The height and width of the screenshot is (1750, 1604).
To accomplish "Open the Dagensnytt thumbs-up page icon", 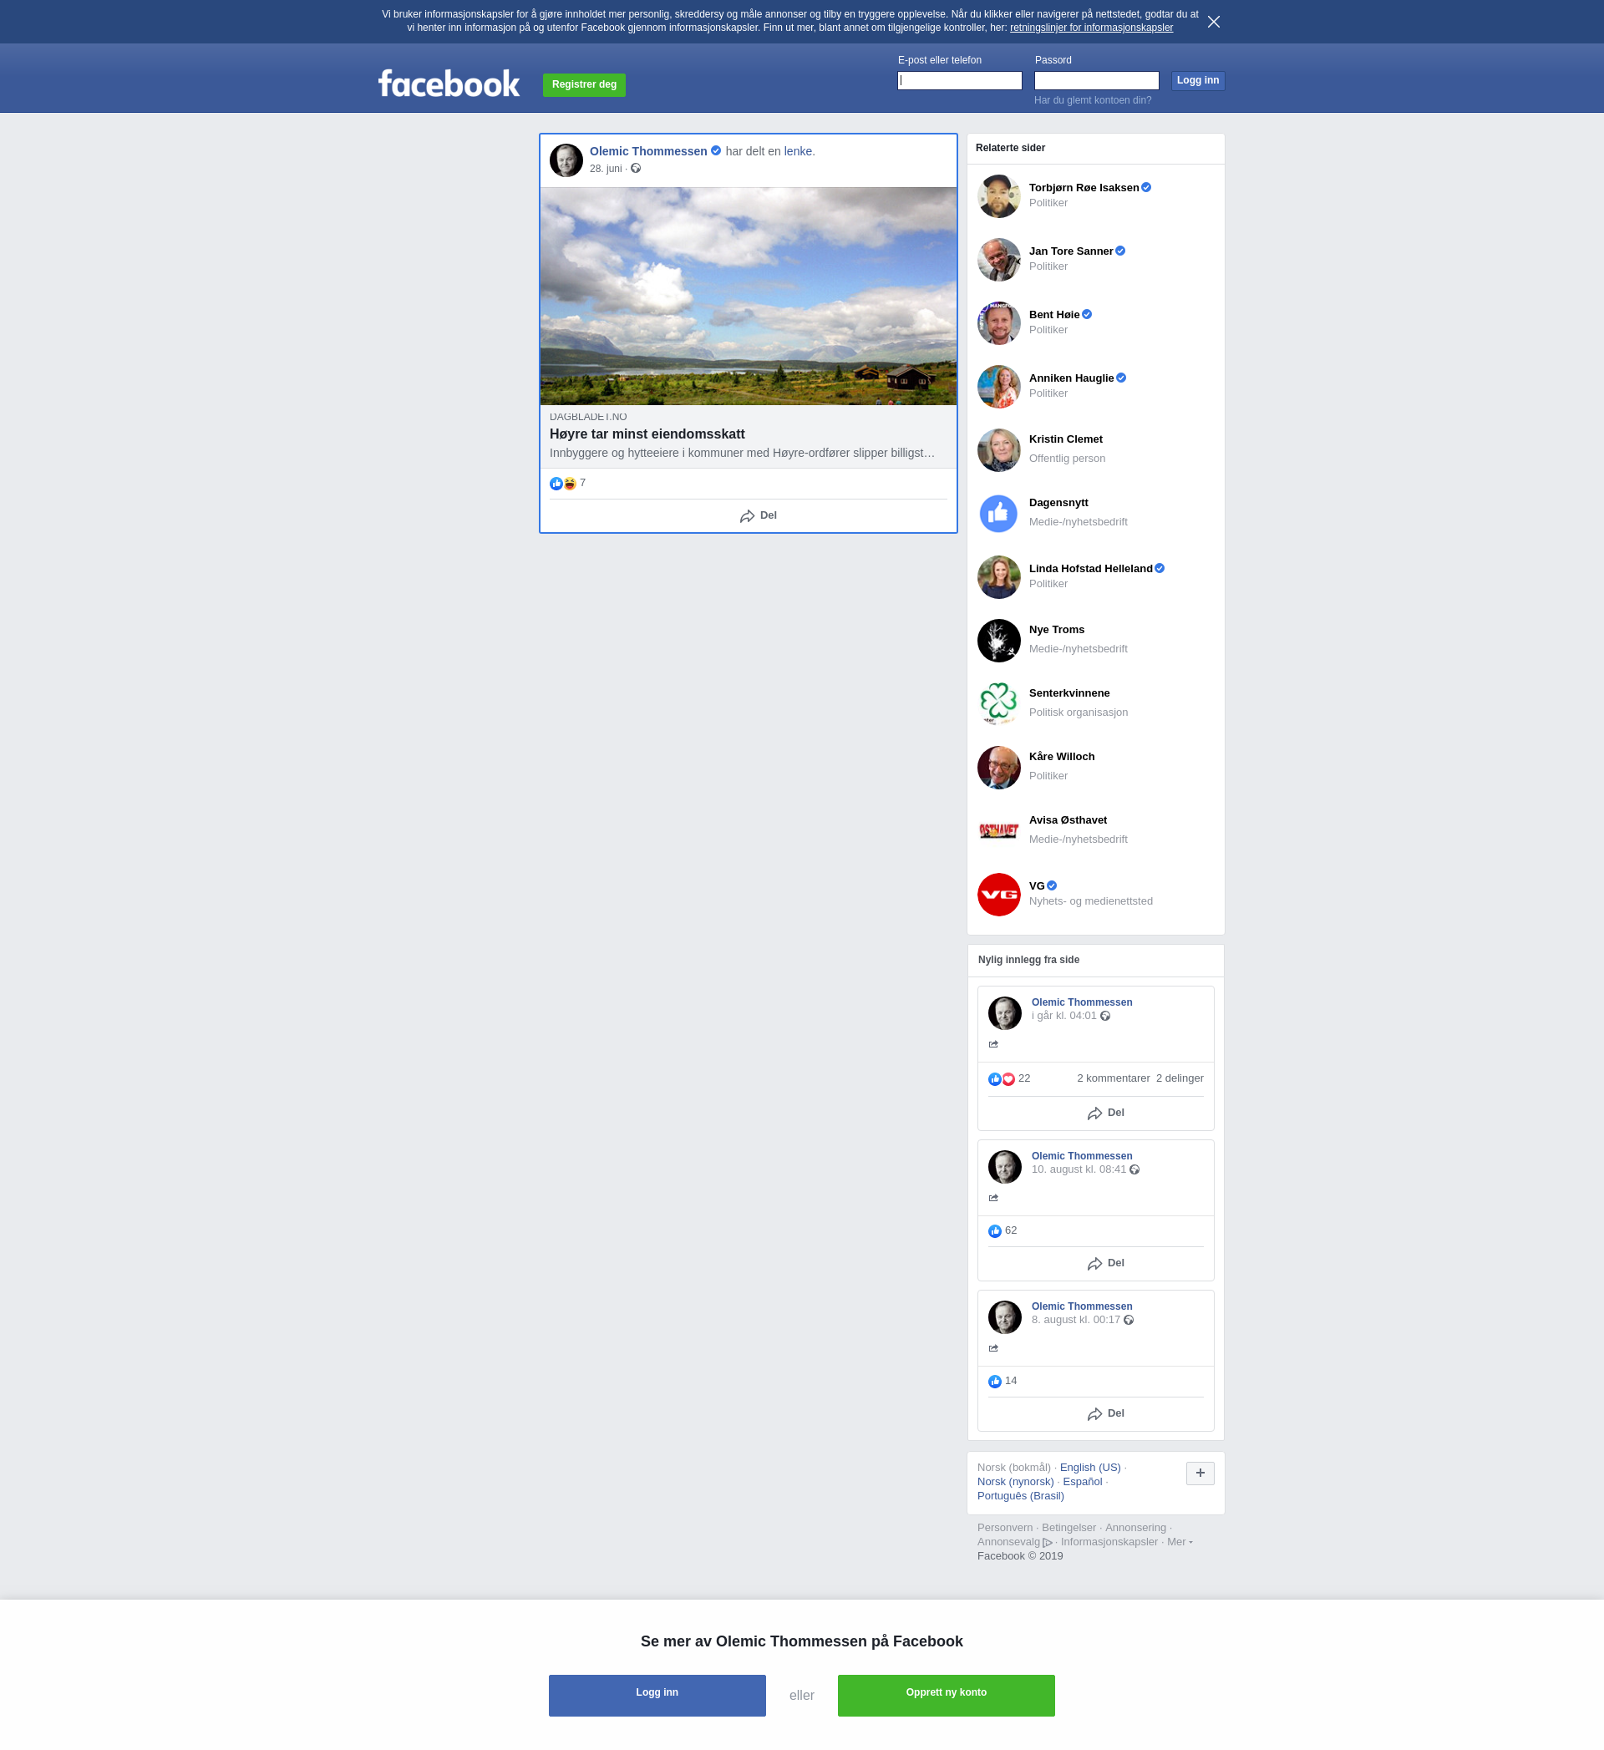I will tap(998, 513).
